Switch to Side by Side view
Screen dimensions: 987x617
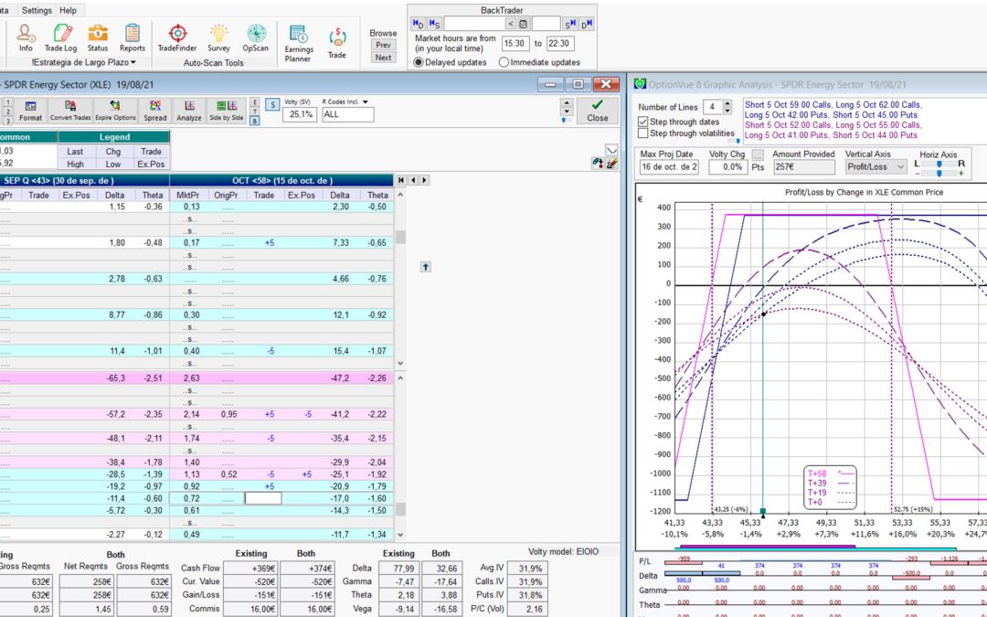click(x=227, y=111)
